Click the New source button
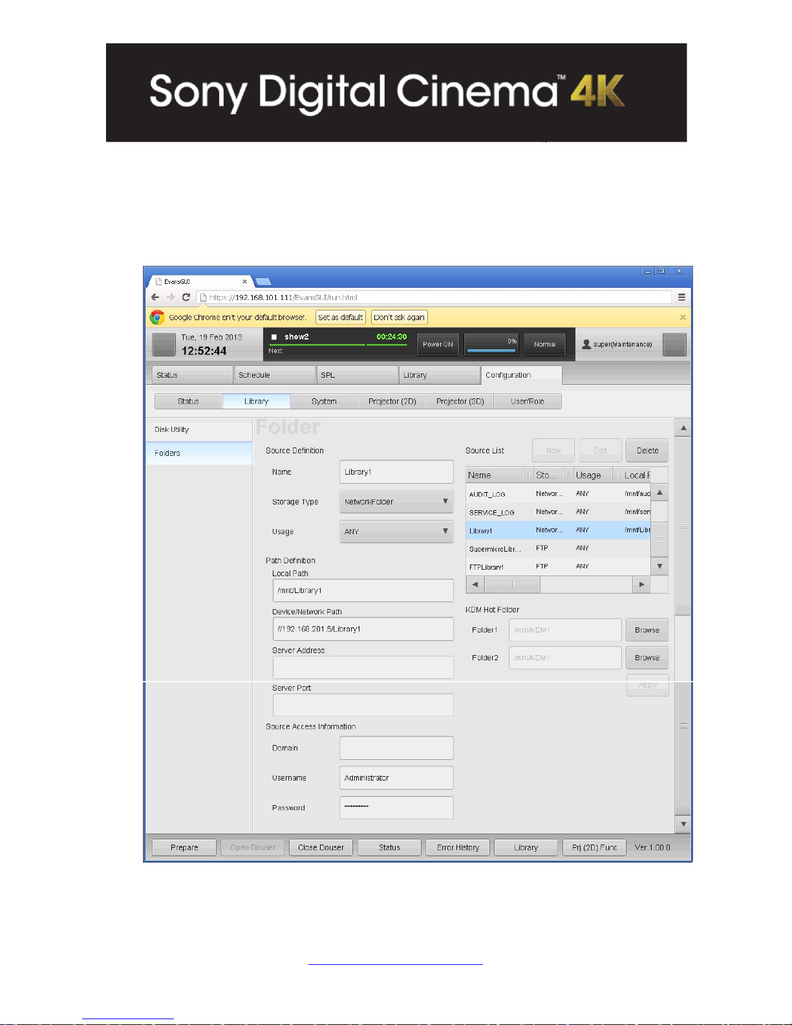 point(553,451)
